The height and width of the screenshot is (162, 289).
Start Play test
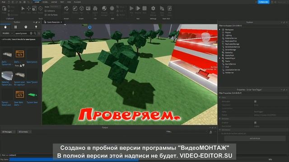point(131,9)
